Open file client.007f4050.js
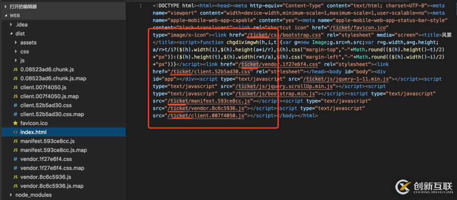Screen dimensions: 457x200 click(x=43, y=87)
